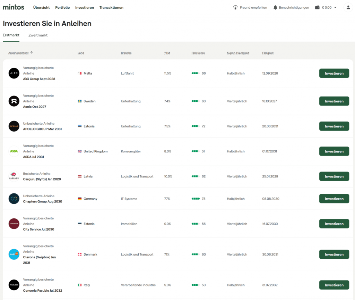Open the Aonic issuer logo

pos(14,101)
